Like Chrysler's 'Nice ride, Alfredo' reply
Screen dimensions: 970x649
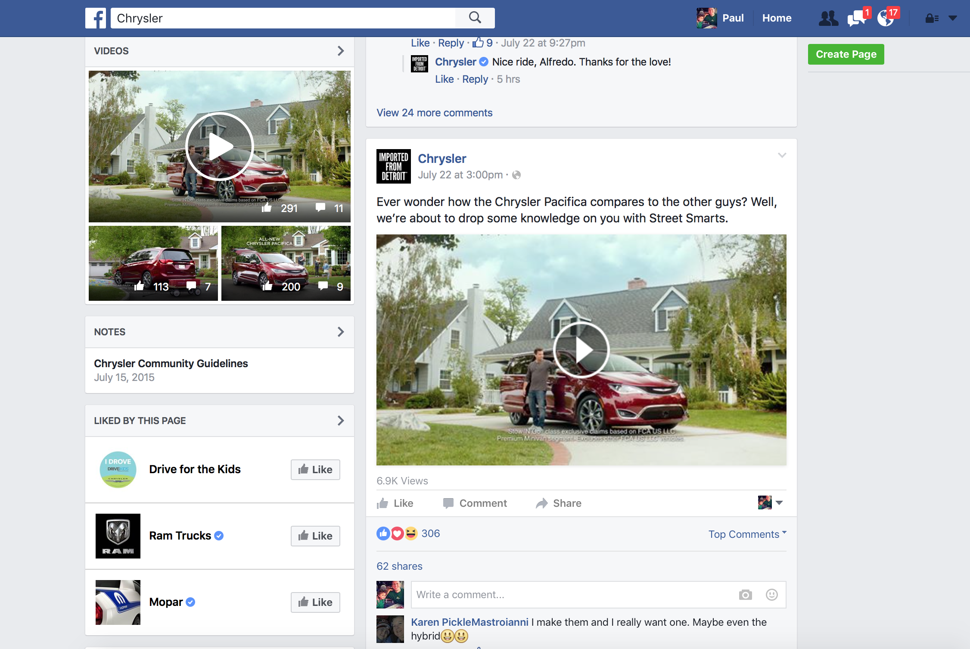tap(444, 79)
